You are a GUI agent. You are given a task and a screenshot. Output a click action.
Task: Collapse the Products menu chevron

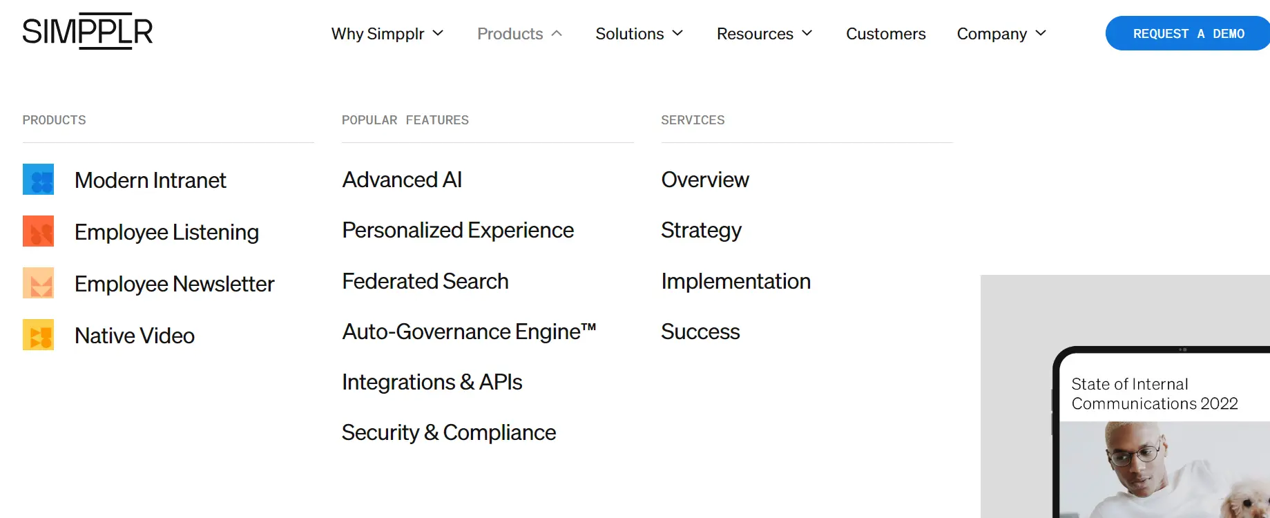click(x=557, y=33)
